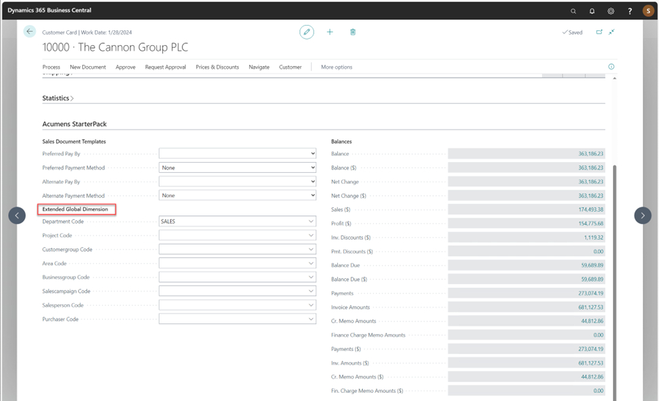The width and height of the screenshot is (659, 401).
Task: Open page in new window icon
Action: point(599,32)
